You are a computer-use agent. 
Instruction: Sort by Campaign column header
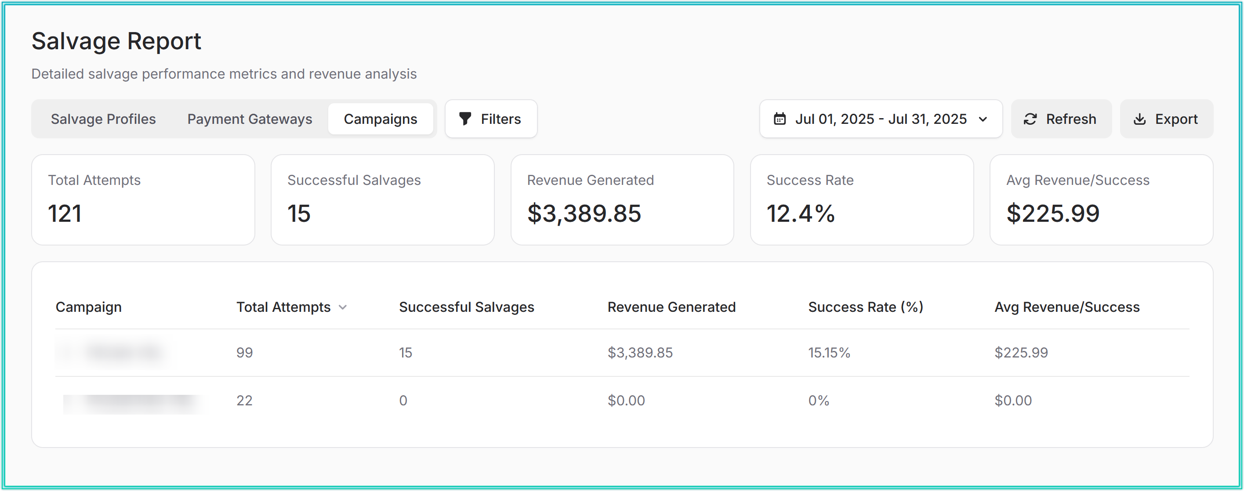pyautogui.click(x=88, y=307)
